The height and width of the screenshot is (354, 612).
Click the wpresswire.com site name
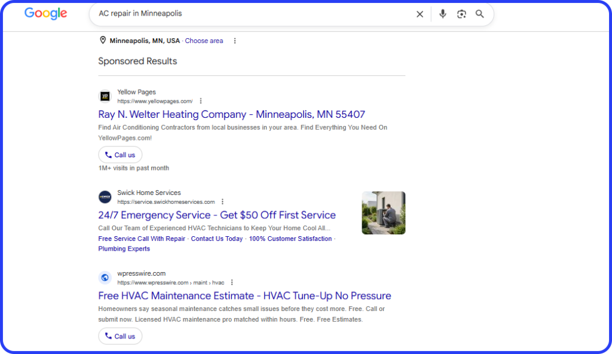pos(141,273)
